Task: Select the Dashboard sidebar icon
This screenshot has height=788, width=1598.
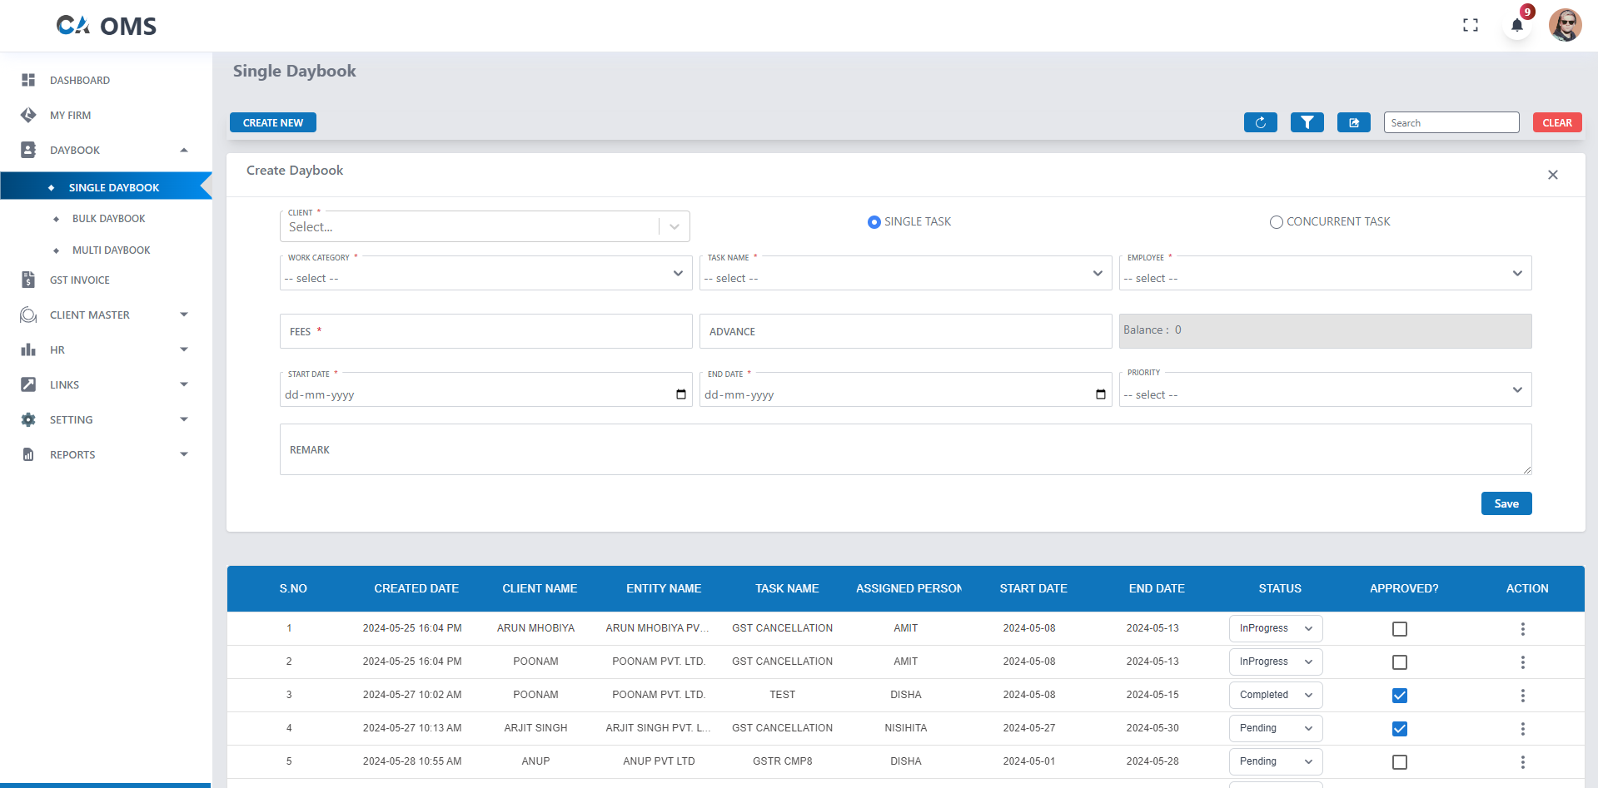Action: (x=27, y=79)
